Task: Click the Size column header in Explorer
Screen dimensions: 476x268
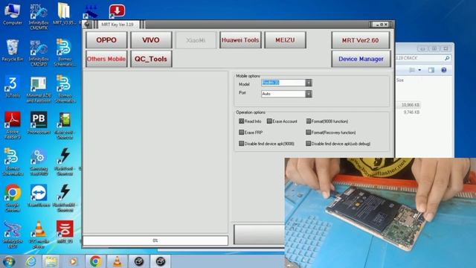Action: [400, 80]
